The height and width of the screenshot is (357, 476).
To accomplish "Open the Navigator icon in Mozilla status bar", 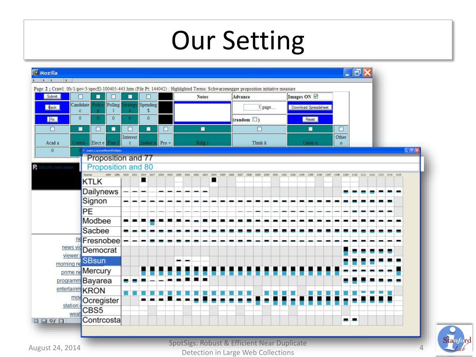I will 36,321.
